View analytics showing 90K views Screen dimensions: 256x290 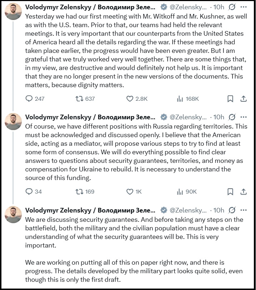pyautogui.click(x=180, y=192)
